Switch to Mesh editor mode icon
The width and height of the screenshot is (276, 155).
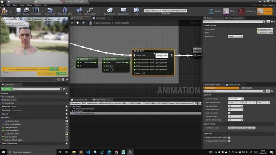coord(226,11)
